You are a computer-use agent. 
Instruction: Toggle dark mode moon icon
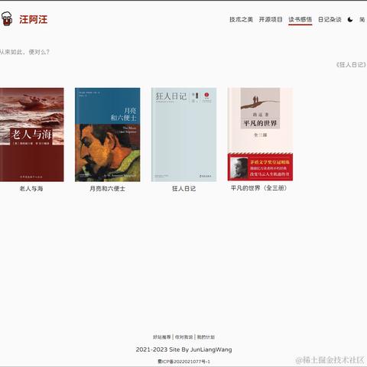350,19
